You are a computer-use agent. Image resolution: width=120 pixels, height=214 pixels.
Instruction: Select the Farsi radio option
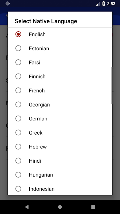click(x=18, y=62)
